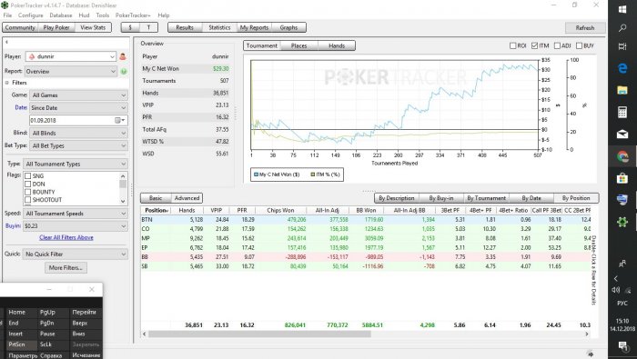Open Task View on the taskbar
This screenshot has width=637, height=359.
click(x=622, y=46)
